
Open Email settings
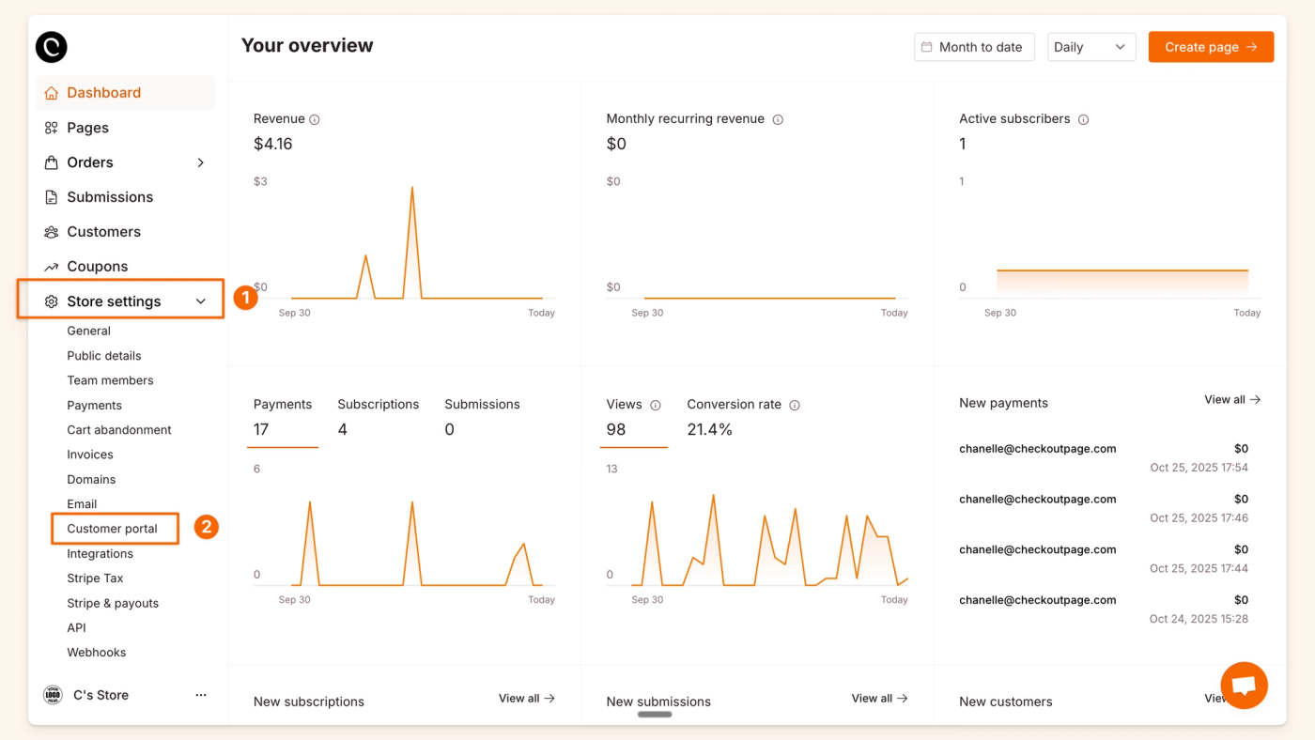[x=82, y=504]
